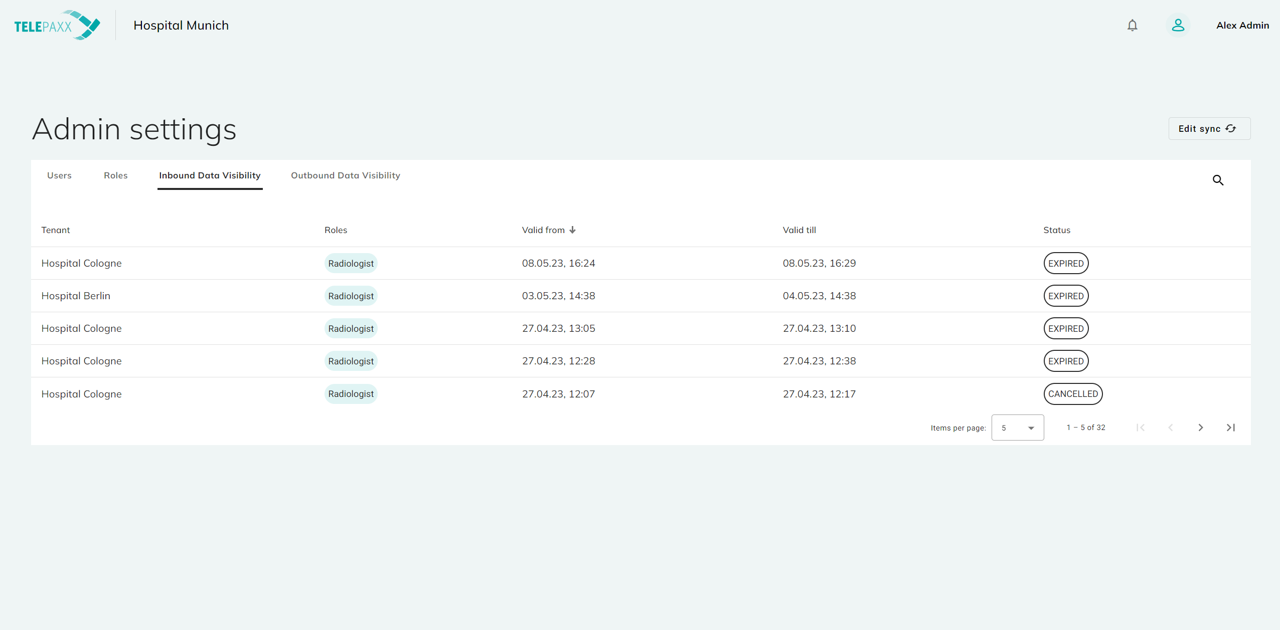Viewport: 1280px width, 630px height.
Task: Open the notifications bell
Action: 1132,25
